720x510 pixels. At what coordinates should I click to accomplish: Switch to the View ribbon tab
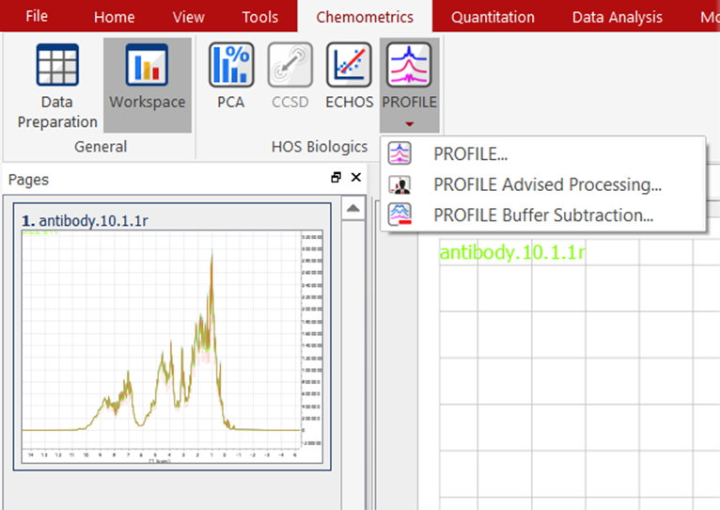click(188, 17)
